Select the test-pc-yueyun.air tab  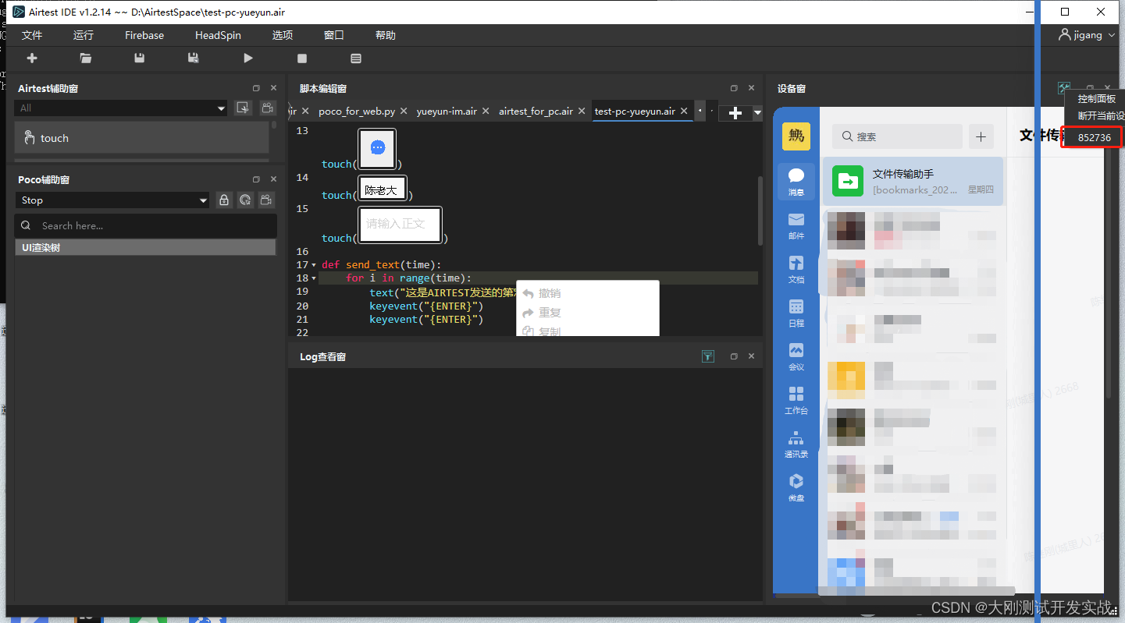635,112
